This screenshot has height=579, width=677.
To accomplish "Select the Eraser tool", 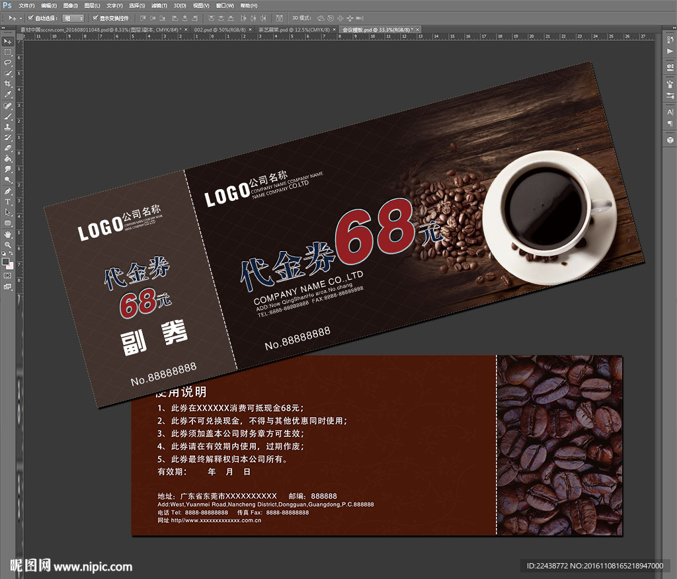I will [7, 148].
